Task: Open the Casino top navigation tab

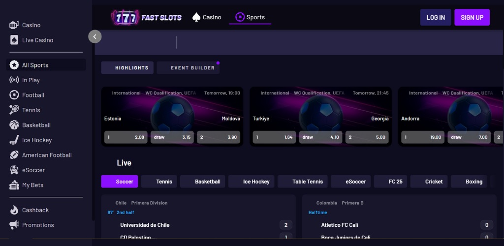Action: [x=207, y=17]
